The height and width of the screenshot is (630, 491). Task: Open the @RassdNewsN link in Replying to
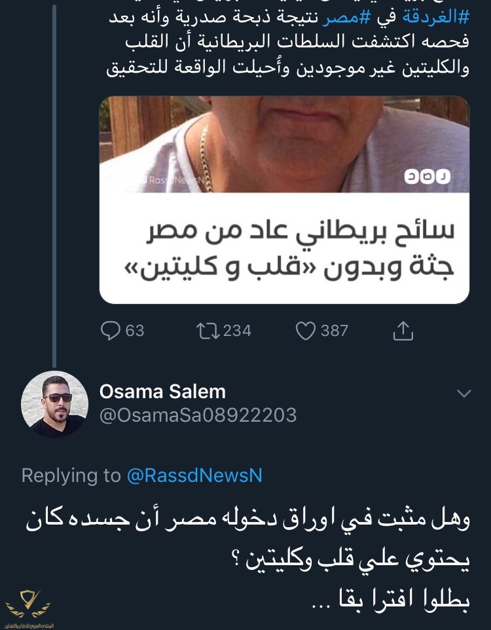(194, 476)
